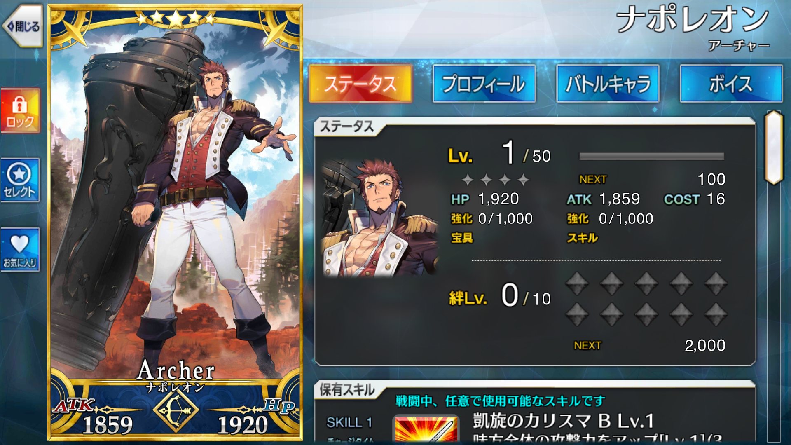Tap the gold rarity stars on the card
Image resolution: width=791 pixels, height=445 pixels.
tap(176, 18)
